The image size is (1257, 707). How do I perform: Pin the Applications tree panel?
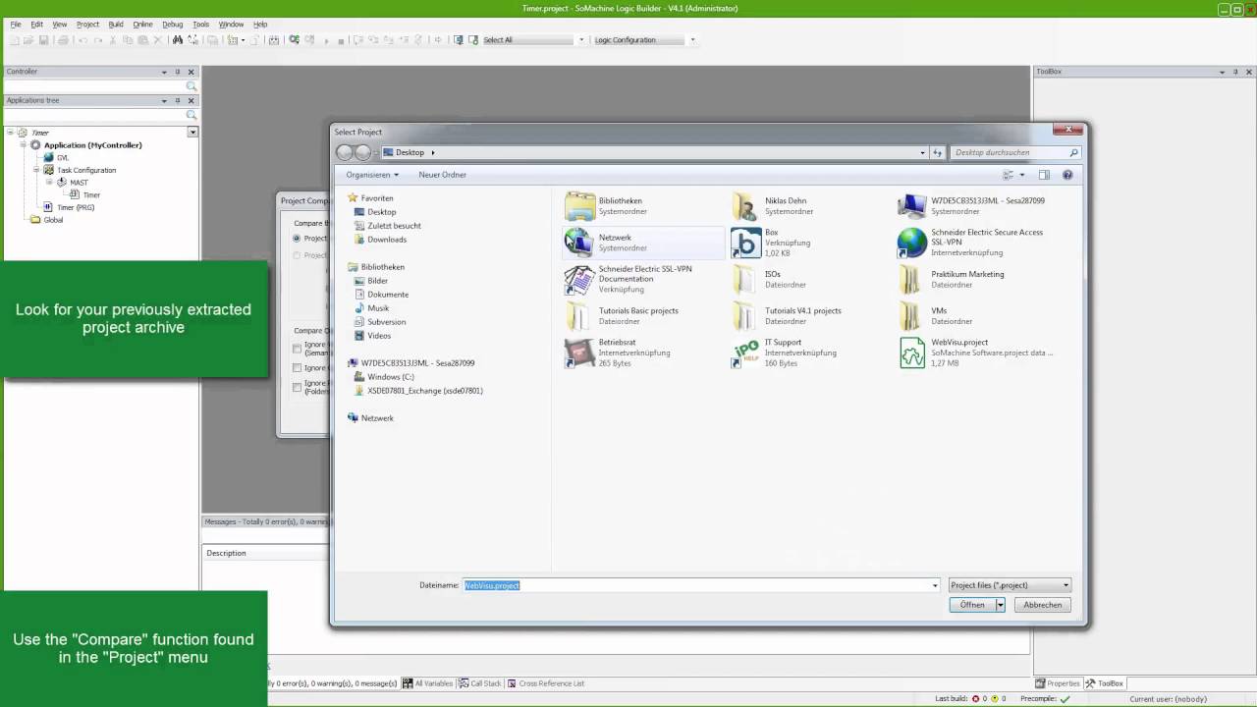coord(178,100)
